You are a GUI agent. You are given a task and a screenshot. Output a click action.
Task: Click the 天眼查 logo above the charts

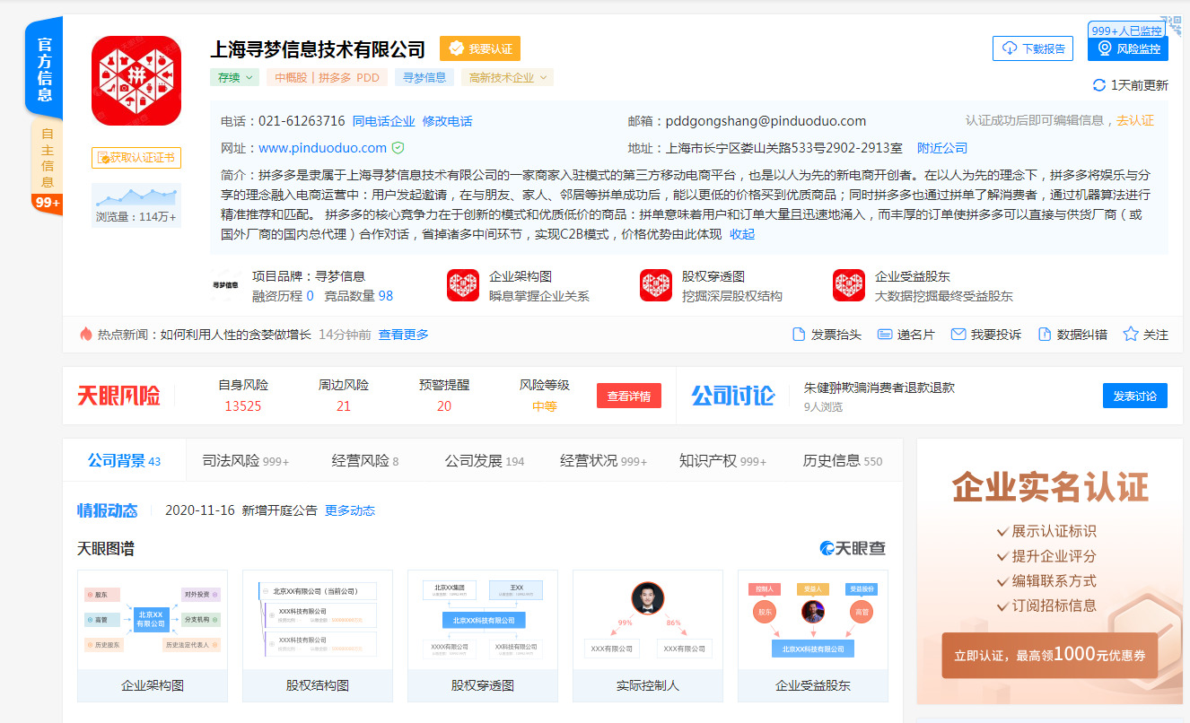[853, 548]
